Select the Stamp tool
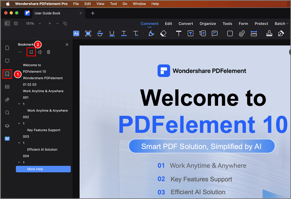This screenshot has height=199, width=291. pyautogui.click(x=269, y=34)
